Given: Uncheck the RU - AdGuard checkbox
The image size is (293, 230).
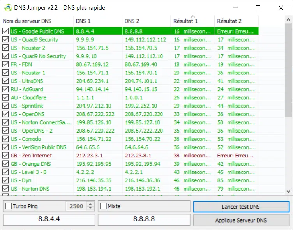Looking at the screenshot, I should pos(5,89).
